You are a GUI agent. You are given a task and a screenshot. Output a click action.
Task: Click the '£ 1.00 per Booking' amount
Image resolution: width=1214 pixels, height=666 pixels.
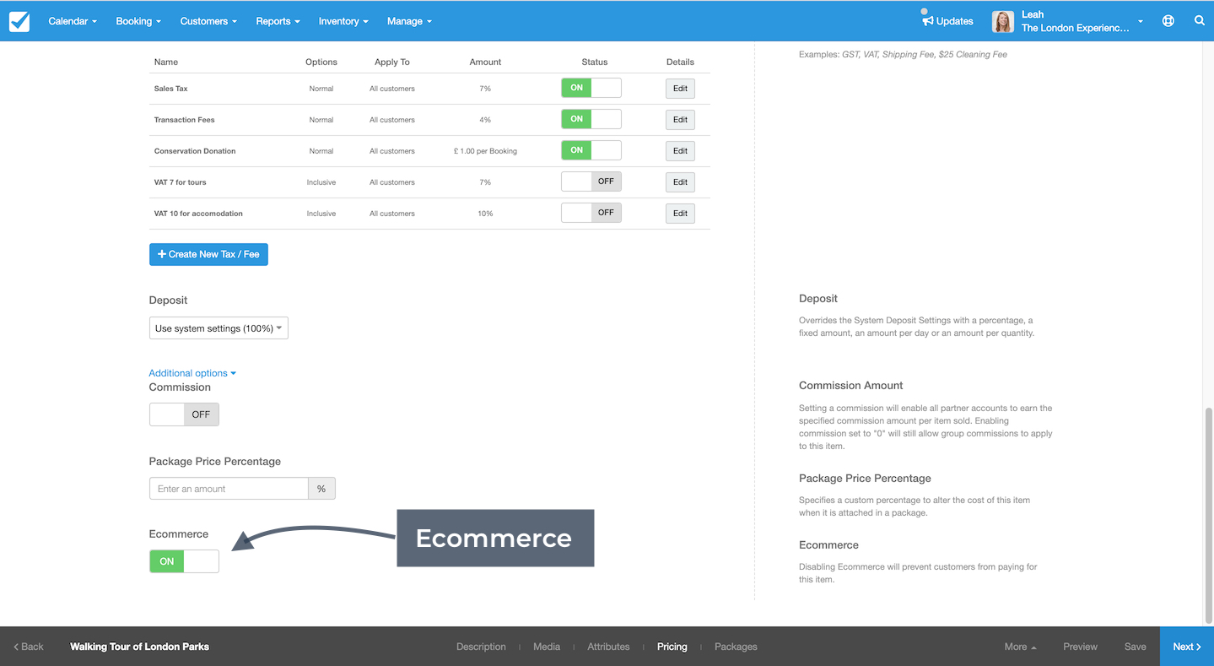click(x=485, y=151)
